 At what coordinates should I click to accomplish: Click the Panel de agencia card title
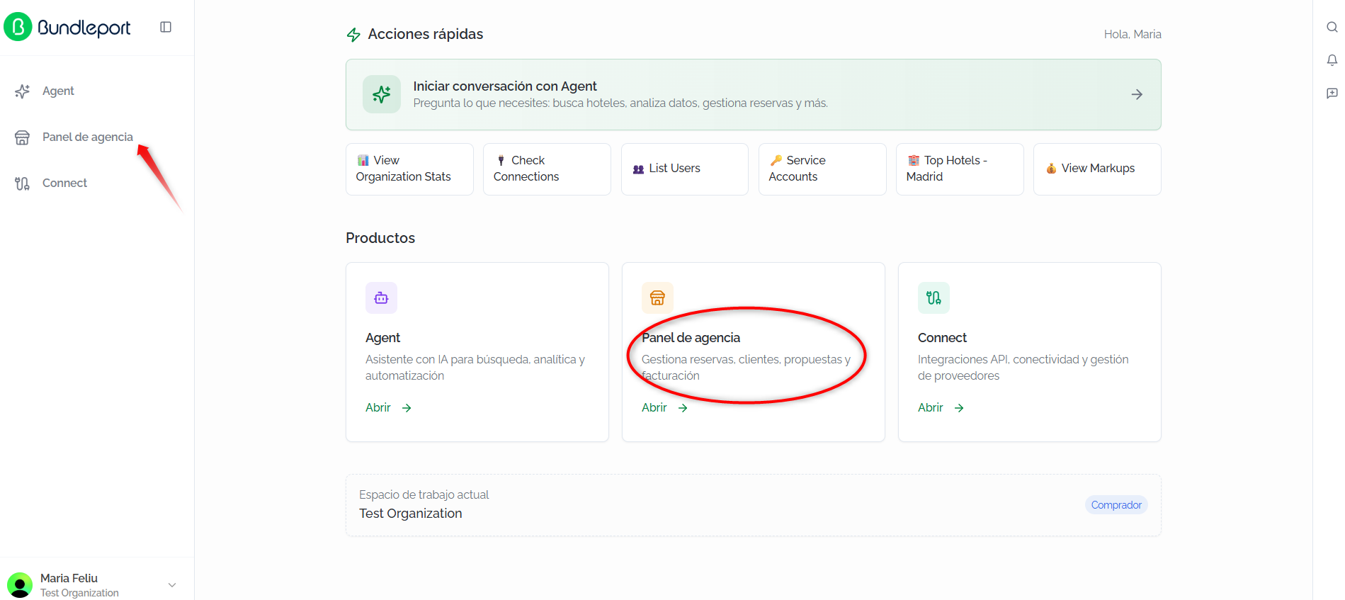pyautogui.click(x=691, y=338)
